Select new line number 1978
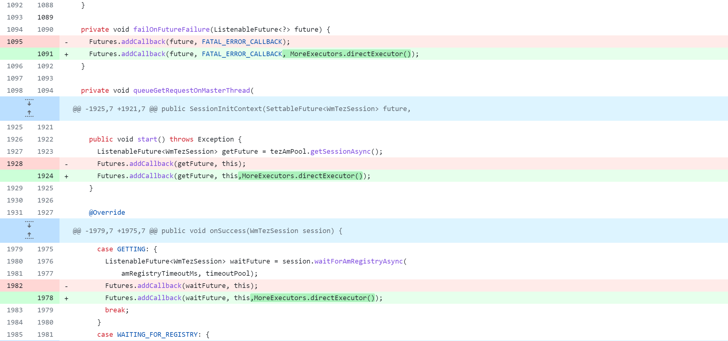 tap(45, 298)
